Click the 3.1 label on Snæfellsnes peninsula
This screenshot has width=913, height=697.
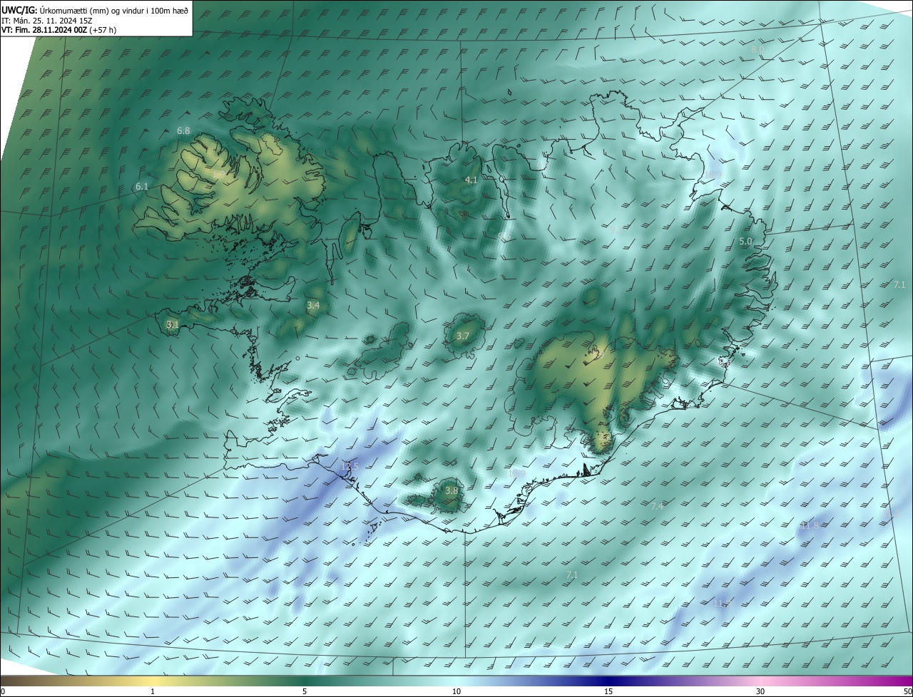point(172,325)
